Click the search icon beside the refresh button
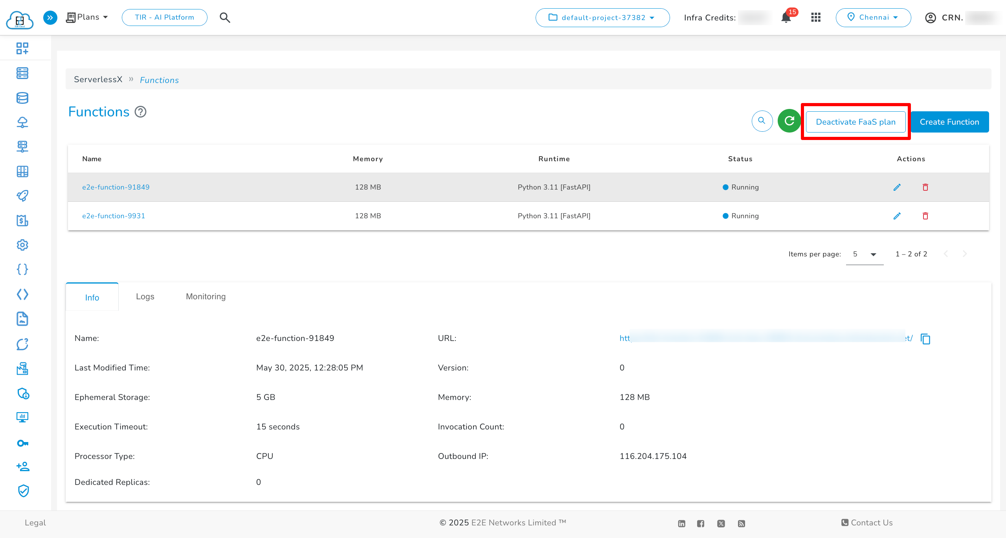Screen dimensions: 1006x538 coord(762,122)
